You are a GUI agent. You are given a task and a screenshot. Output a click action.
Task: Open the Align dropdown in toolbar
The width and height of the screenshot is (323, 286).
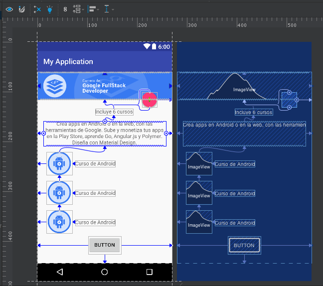(x=93, y=9)
